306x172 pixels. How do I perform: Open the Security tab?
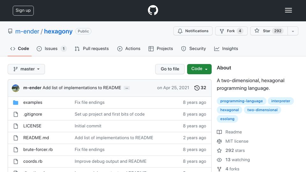pyautogui.click(x=193, y=48)
